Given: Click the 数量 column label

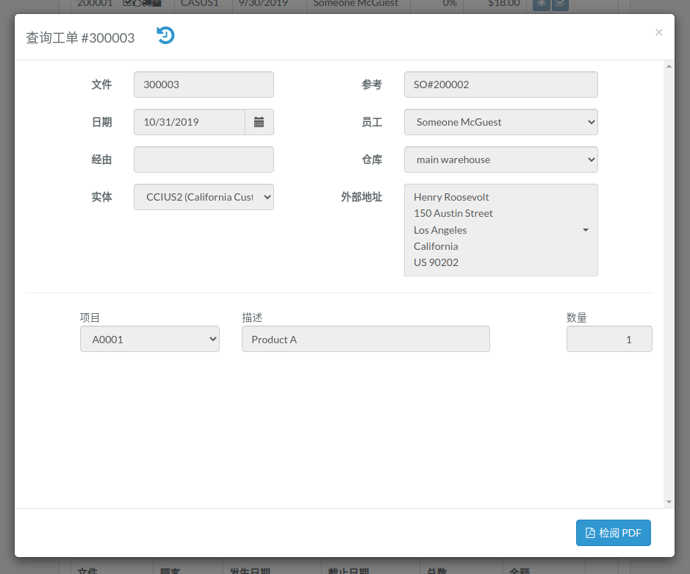Looking at the screenshot, I should point(576,318).
